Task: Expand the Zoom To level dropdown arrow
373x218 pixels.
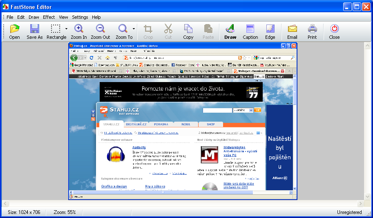Action: 134,29
